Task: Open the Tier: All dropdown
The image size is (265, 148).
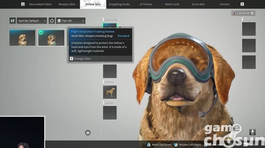Action: [x=71, y=20]
